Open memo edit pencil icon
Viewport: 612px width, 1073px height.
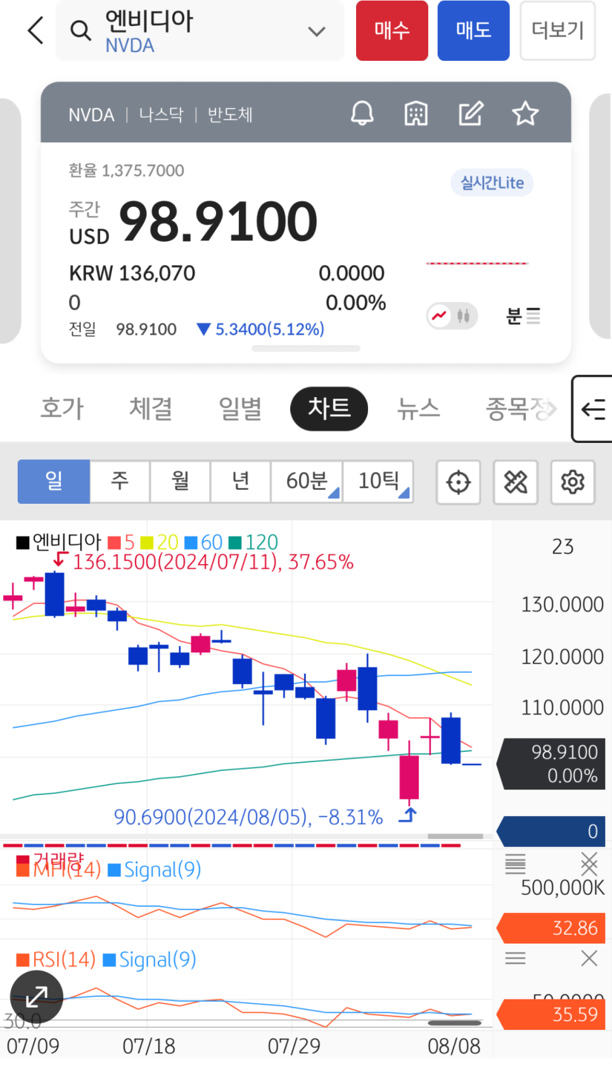click(x=471, y=114)
